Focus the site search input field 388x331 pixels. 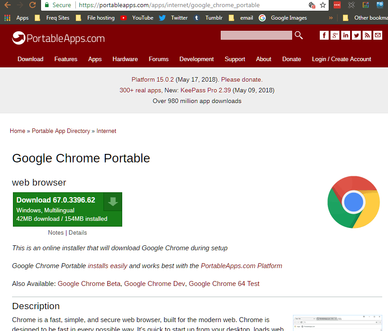click(x=256, y=35)
